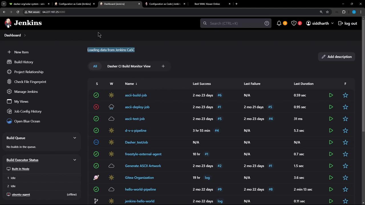Toggle favorite star for hello-world-pipeline
The height and width of the screenshot is (205, 365).
(x=345, y=189)
